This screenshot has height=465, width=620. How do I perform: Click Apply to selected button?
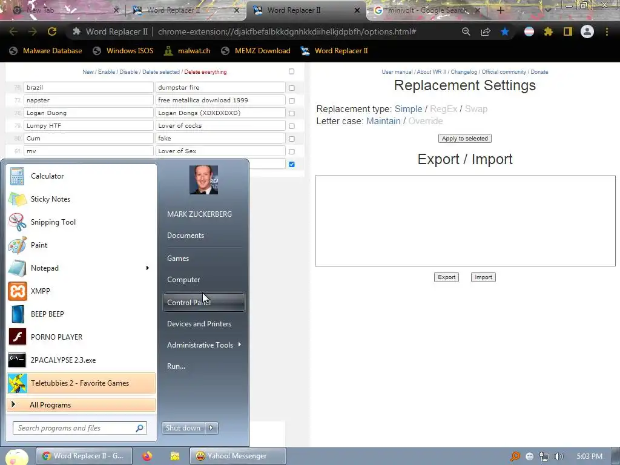(464, 139)
